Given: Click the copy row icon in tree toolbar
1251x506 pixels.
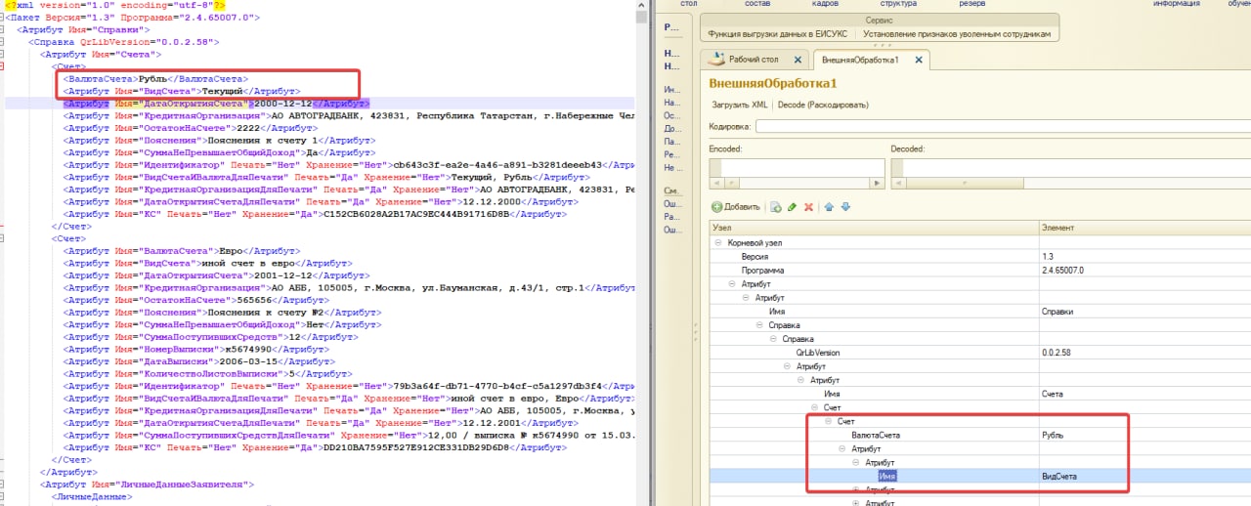Looking at the screenshot, I should coord(775,207).
